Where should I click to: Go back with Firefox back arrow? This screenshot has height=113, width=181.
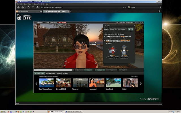(18, 7)
